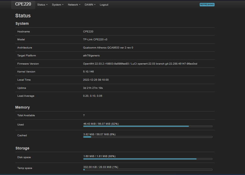This screenshot has width=245, height=175.
Task: Click the Hostname row label
Action: click(24, 32)
